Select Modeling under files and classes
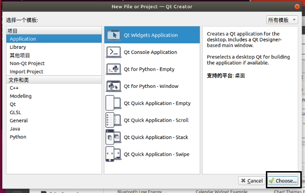Viewport: 305px width, 193px height. click(20, 96)
